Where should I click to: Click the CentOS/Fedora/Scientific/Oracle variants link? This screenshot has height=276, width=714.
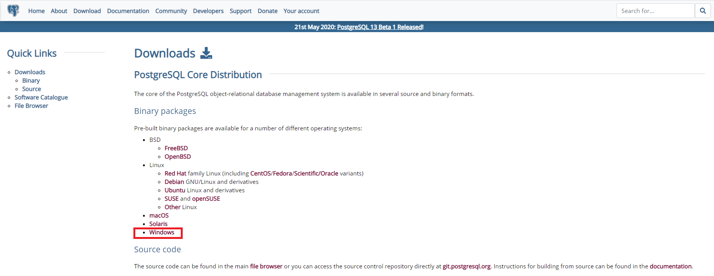[x=294, y=174]
